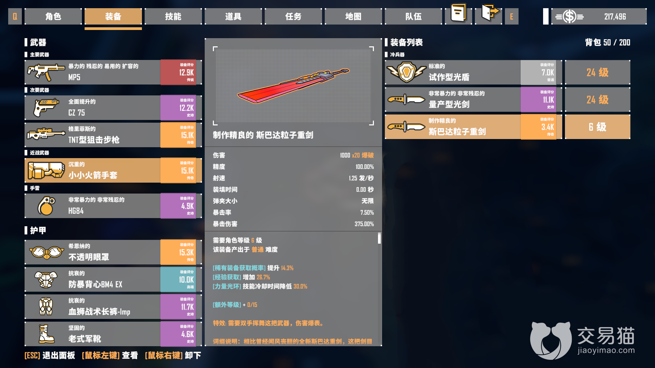Screen dimensions: 655x368
Task: Click the 血狮战术长裤 pants icon
Action: point(46,307)
